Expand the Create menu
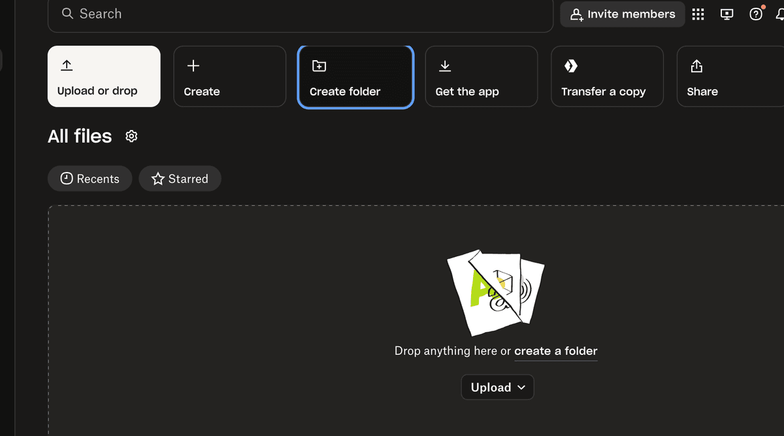Screen dimensions: 784x436 (229, 76)
